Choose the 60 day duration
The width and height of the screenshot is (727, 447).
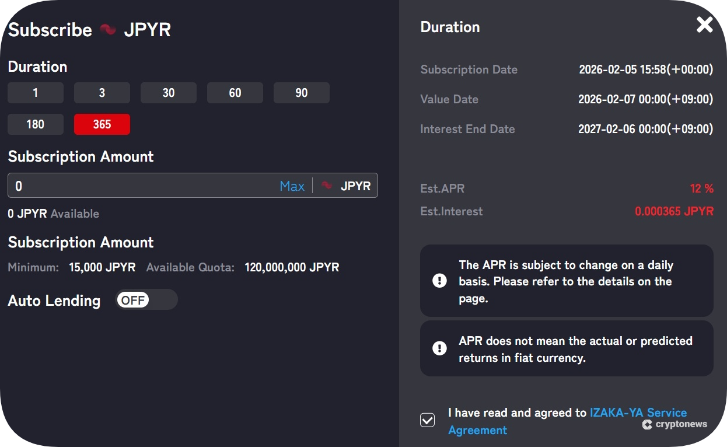[x=235, y=93]
